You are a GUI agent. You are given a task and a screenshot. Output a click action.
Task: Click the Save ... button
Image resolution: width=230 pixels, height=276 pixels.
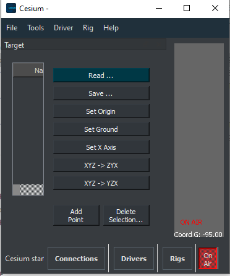point(101,93)
